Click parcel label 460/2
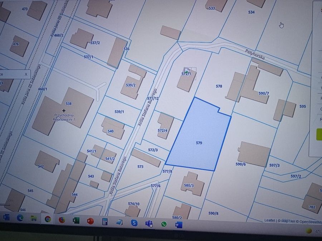Image resolution: width=322 pixels, height=241 pixels. 59,35
